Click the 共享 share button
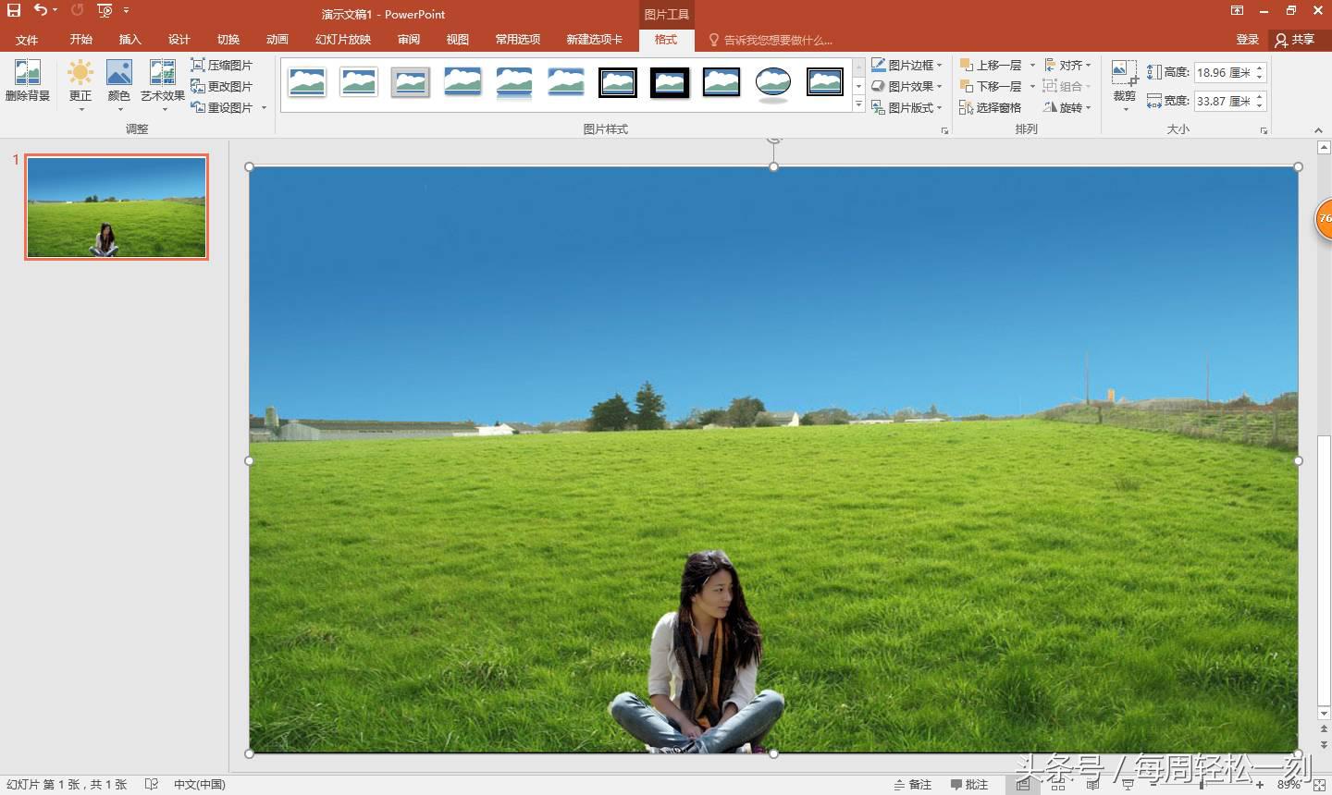1332x795 pixels. coord(1295,40)
